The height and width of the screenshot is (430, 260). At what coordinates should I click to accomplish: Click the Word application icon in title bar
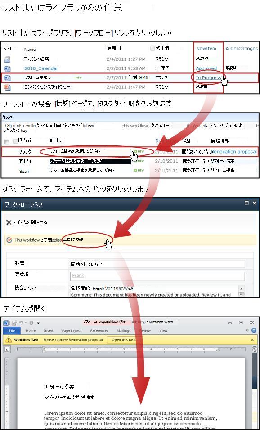coord(6,322)
